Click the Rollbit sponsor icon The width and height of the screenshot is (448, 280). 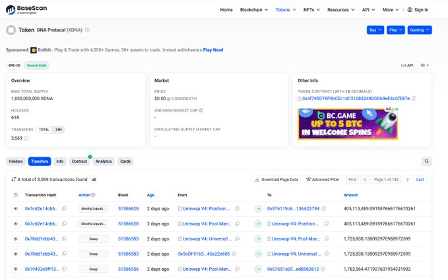point(34,50)
